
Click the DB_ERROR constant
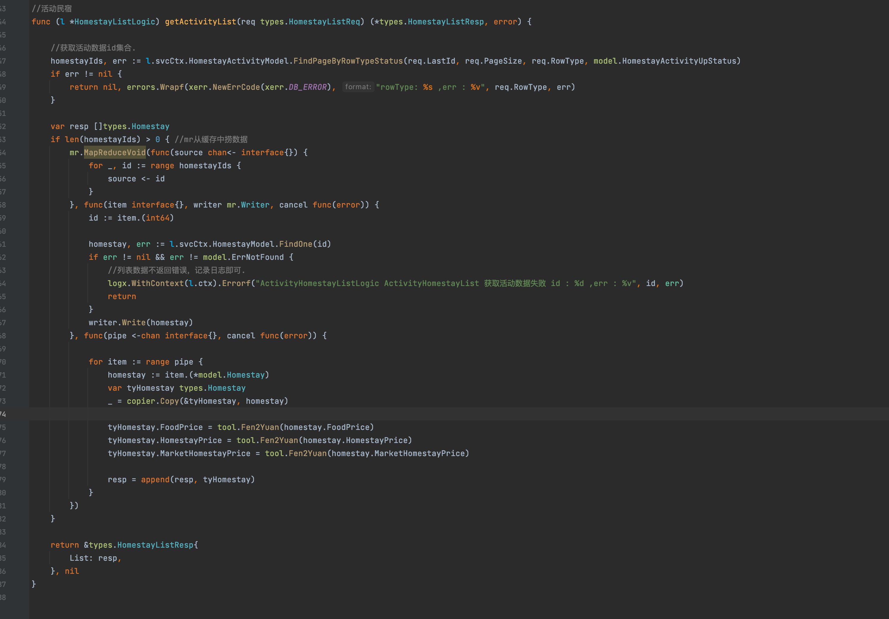(x=308, y=87)
